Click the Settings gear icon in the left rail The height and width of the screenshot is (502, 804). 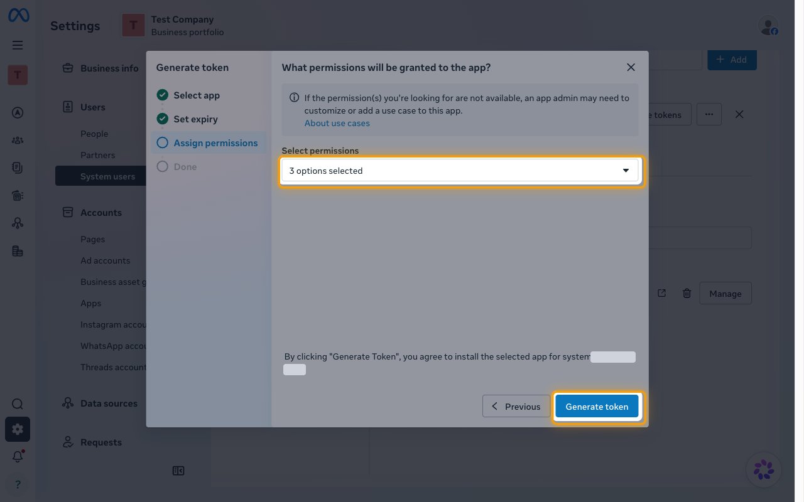click(x=18, y=429)
